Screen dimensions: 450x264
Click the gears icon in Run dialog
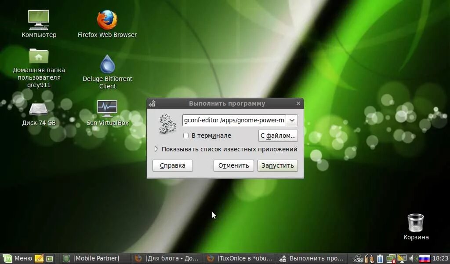pos(167,124)
